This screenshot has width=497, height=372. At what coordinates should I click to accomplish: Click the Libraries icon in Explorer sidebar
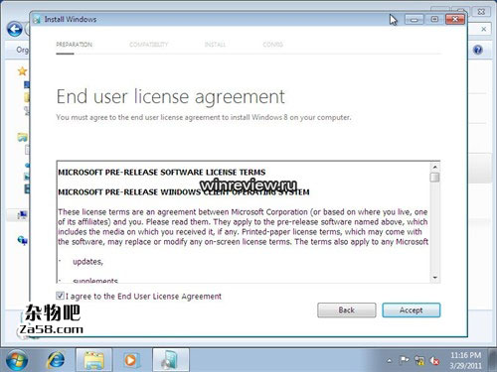point(23,137)
